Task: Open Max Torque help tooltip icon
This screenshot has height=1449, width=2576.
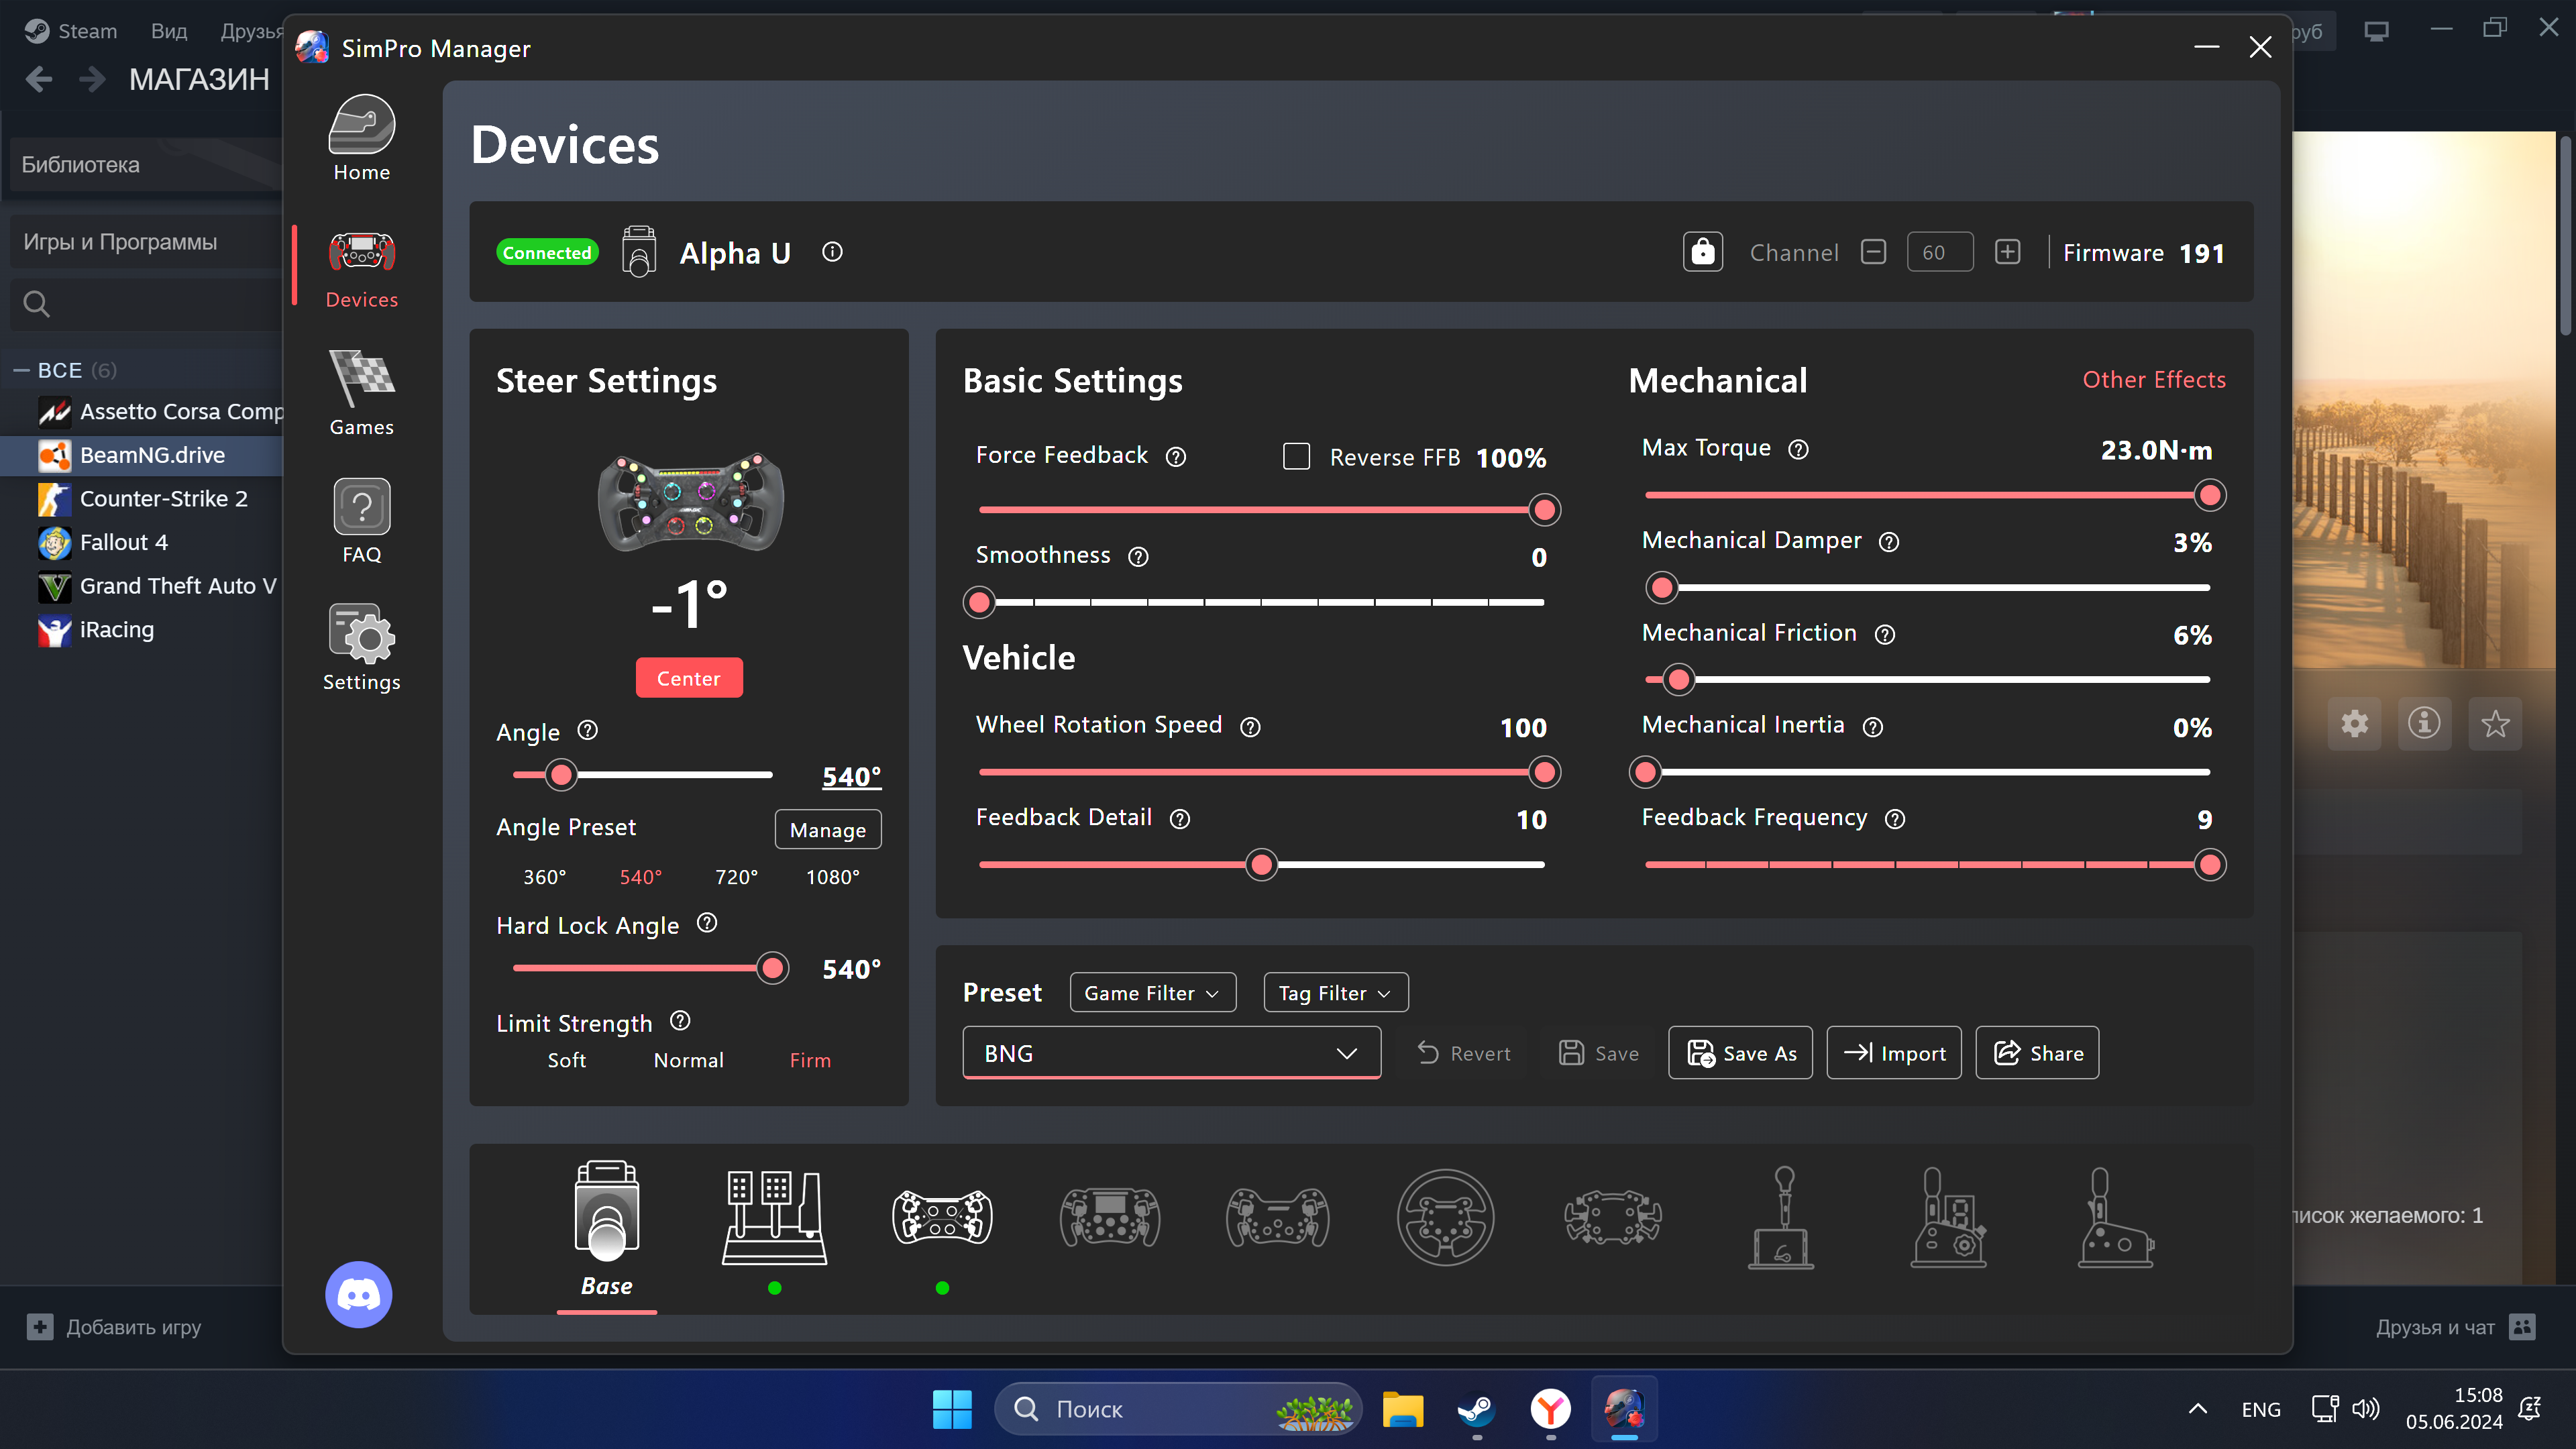Action: point(1798,450)
